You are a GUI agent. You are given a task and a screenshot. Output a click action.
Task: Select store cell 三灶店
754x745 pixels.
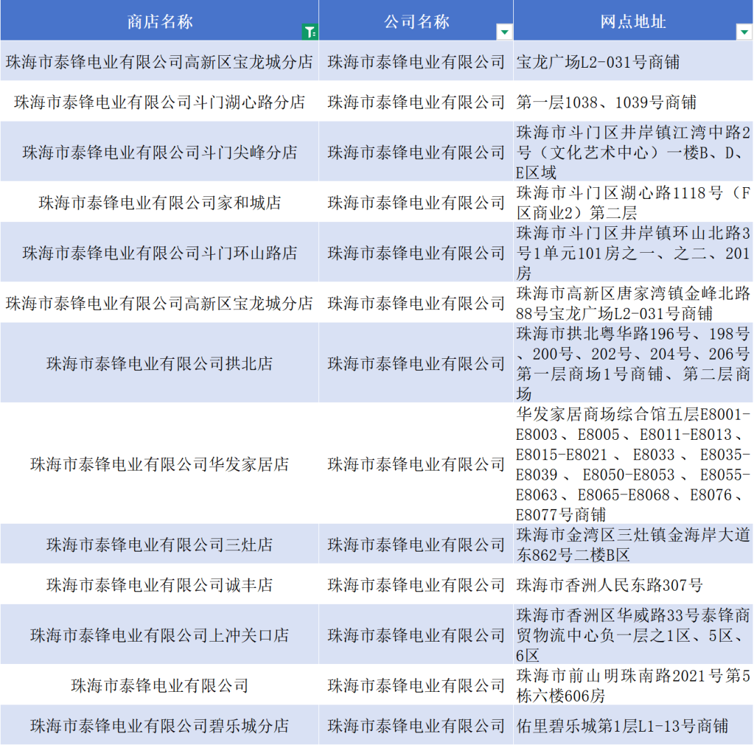(x=160, y=544)
